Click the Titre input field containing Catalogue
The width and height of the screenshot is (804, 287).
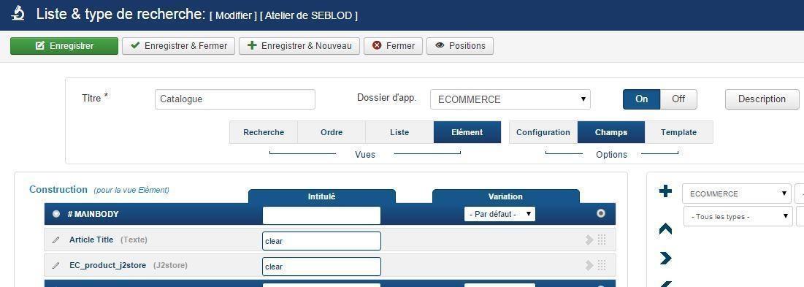point(235,99)
